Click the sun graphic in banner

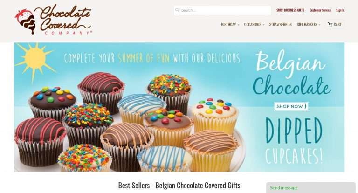pyautogui.click(x=34, y=59)
